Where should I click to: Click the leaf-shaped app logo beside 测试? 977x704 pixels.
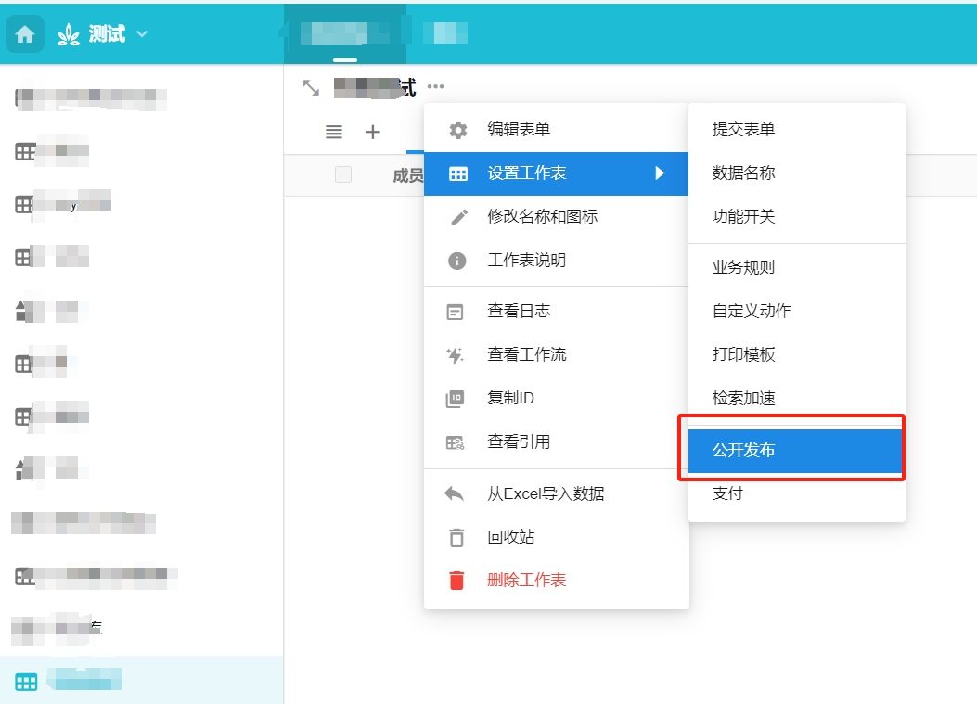tap(67, 32)
